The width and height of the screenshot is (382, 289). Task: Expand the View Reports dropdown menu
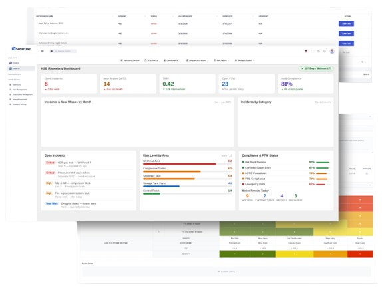pos(222,60)
